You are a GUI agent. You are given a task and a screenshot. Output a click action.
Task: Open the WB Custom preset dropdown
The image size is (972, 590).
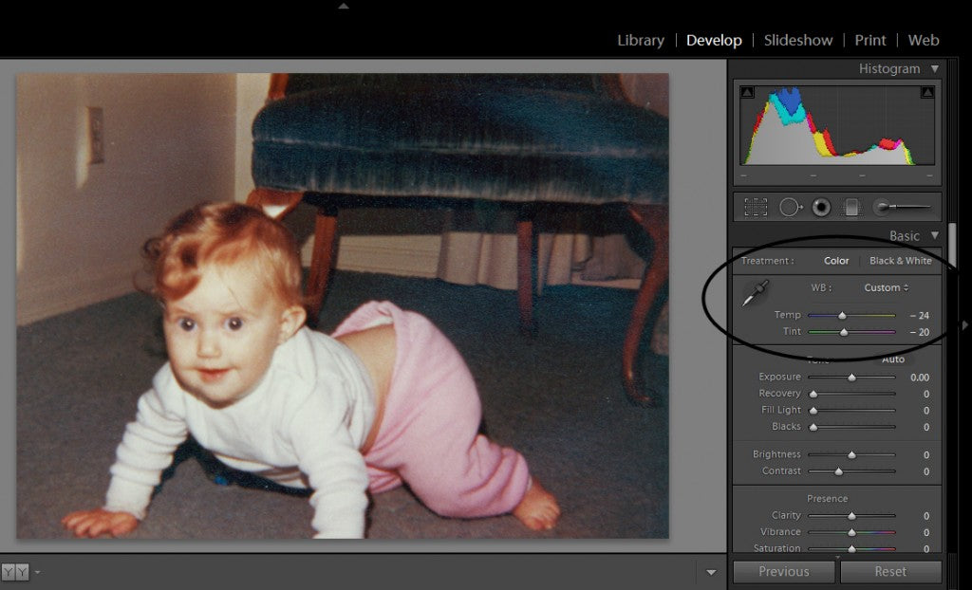(886, 287)
